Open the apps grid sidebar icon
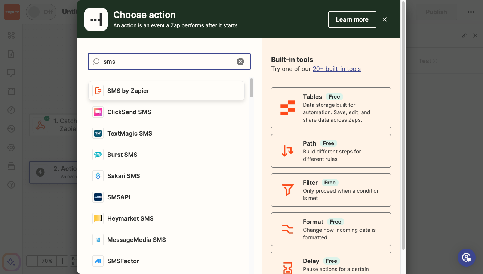Image resolution: width=483 pixels, height=274 pixels. (x=11, y=35)
